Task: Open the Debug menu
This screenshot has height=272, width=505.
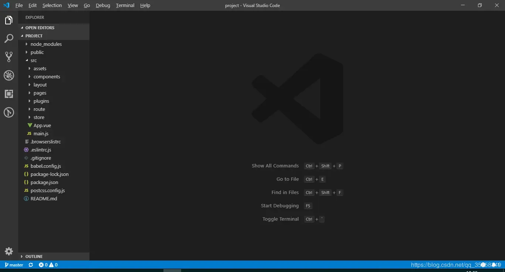Action: tap(103, 6)
